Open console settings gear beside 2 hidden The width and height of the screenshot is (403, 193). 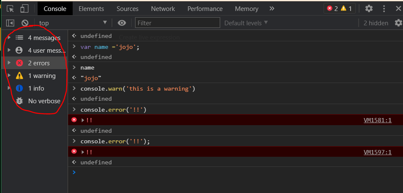398,23
